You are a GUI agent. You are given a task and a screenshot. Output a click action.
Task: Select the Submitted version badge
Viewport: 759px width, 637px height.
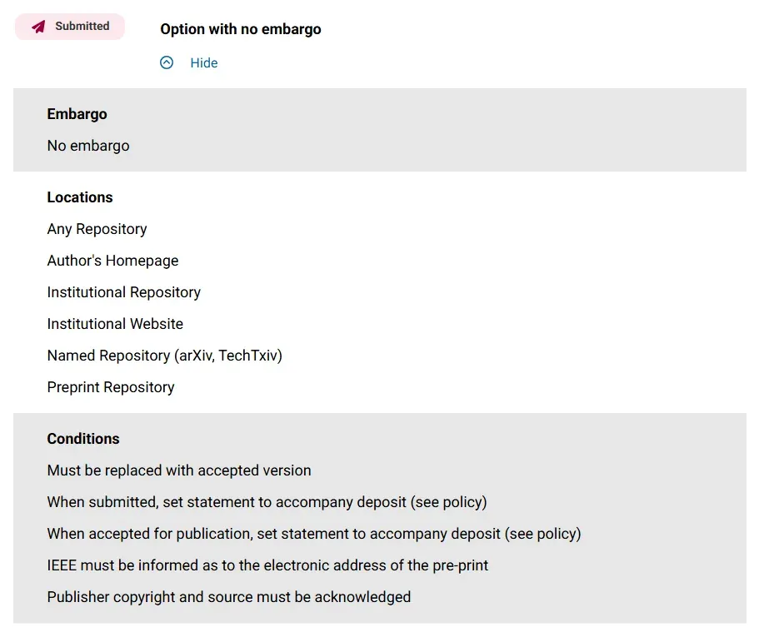(70, 27)
